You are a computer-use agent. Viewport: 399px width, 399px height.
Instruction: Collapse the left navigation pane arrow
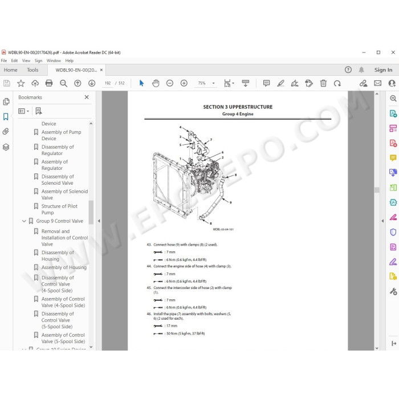click(x=99, y=221)
